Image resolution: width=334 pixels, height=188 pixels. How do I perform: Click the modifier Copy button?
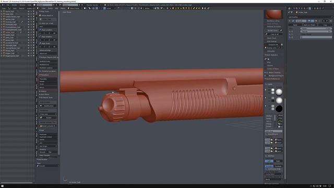[x=325, y=25]
